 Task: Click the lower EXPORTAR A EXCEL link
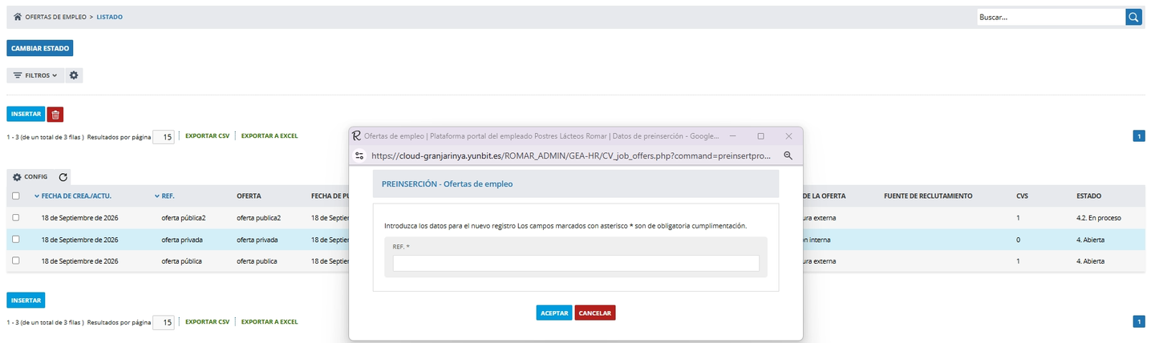(x=269, y=322)
